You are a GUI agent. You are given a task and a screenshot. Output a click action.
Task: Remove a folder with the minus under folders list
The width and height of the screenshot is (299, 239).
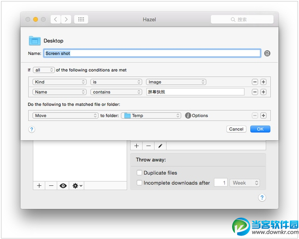pos(51,185)
